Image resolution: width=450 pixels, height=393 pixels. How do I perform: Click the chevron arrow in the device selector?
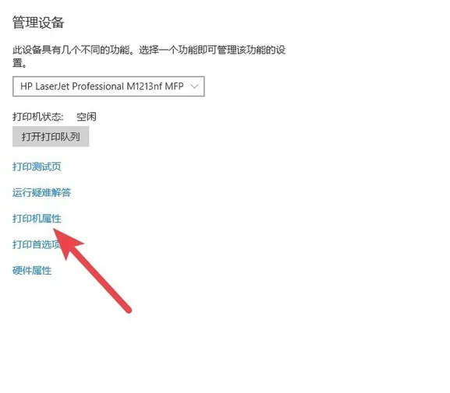click(194, 86)
